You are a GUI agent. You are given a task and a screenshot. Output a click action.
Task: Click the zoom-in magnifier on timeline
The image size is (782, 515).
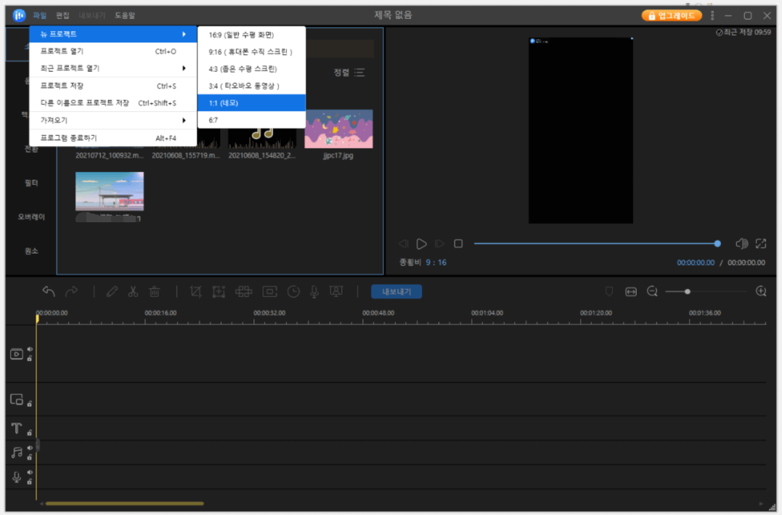[761, 291]
